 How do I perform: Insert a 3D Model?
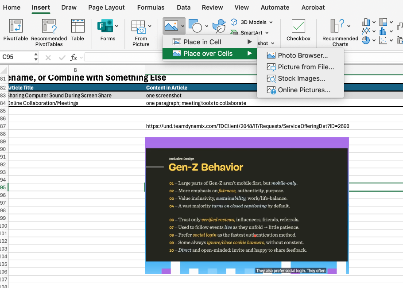coord(250,22)
